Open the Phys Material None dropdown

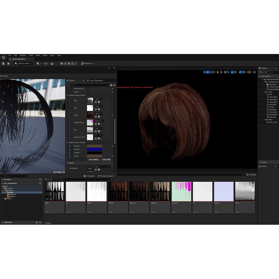tap(103, 167)
